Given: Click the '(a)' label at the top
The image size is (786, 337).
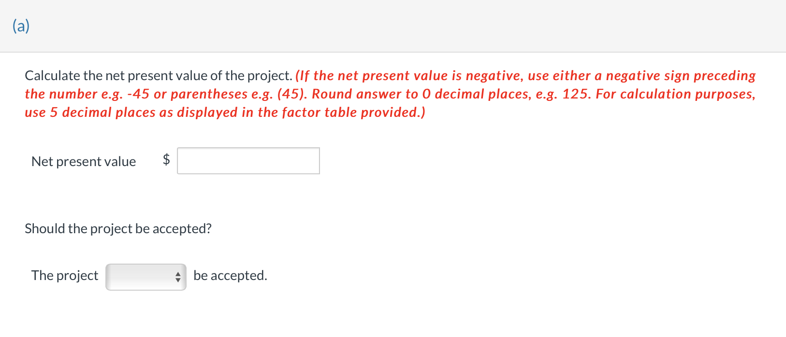Looking at the screenshot, I should point(21,26).
